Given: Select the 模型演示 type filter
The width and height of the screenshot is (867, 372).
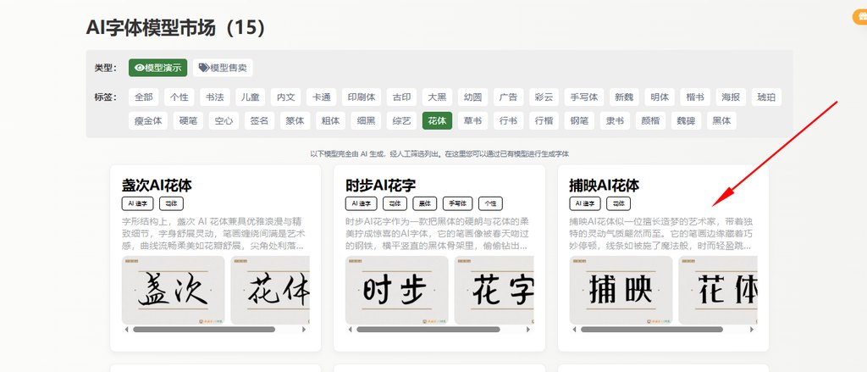Looking at the screenshot, I should coord(157,68).
